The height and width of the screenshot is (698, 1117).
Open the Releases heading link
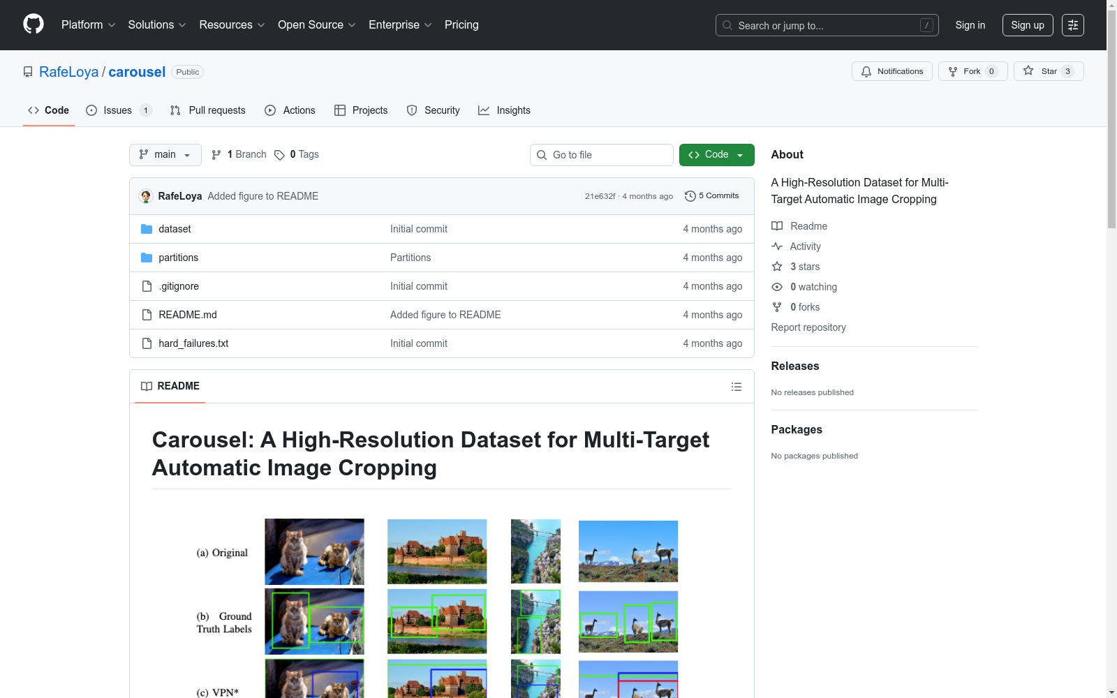795,366
